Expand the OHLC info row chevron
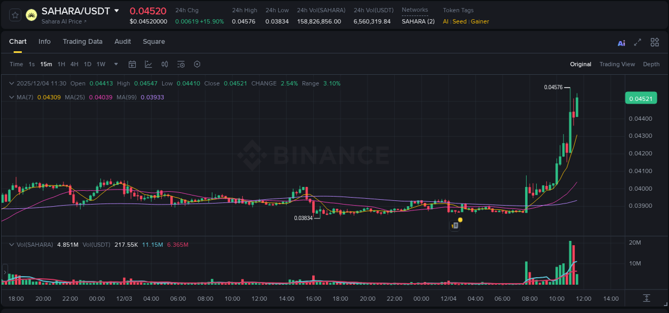This screenshot has height=313, width=669. tap(11, 83)
